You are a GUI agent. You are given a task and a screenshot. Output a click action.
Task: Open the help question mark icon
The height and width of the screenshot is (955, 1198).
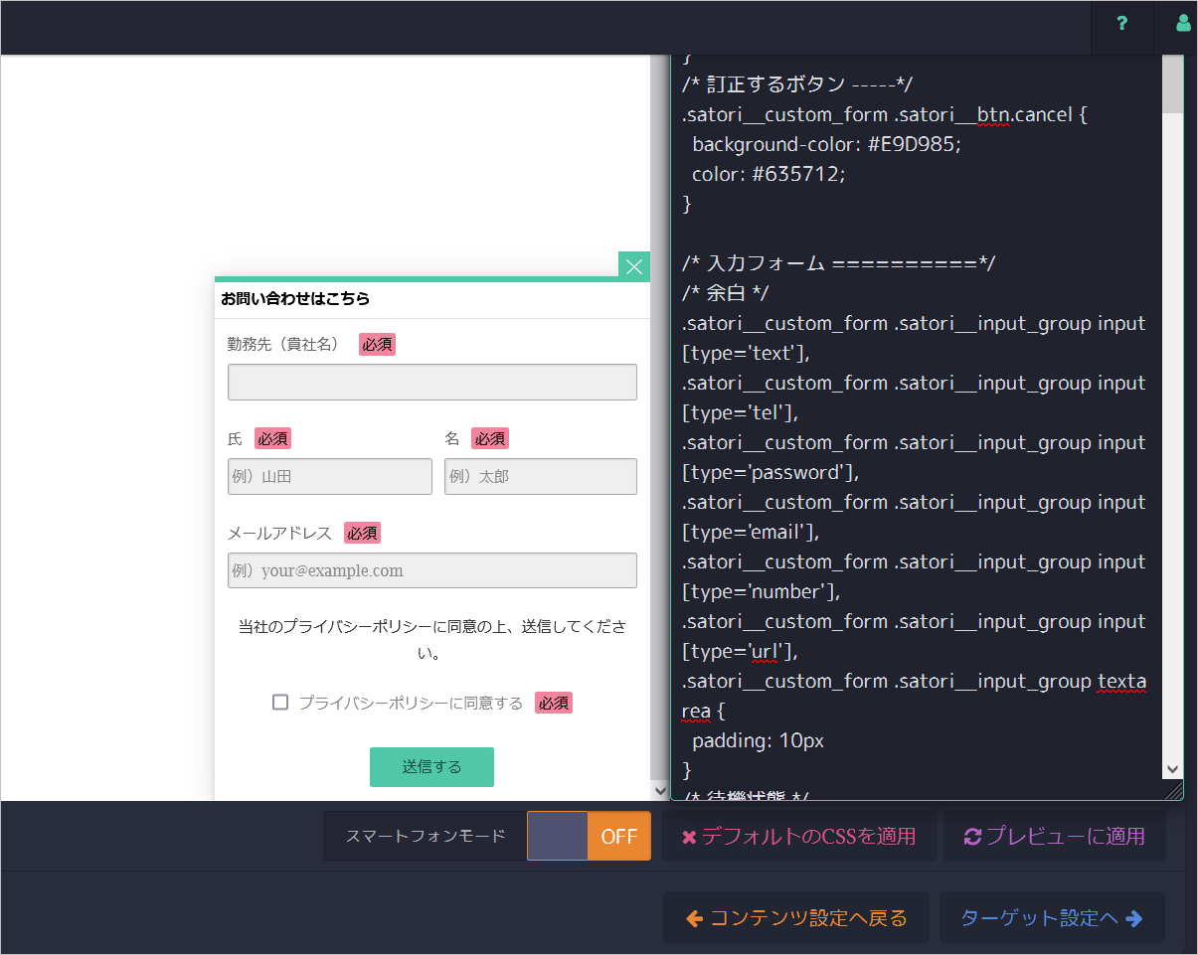pyautogui.click(x=1121, y=25)
